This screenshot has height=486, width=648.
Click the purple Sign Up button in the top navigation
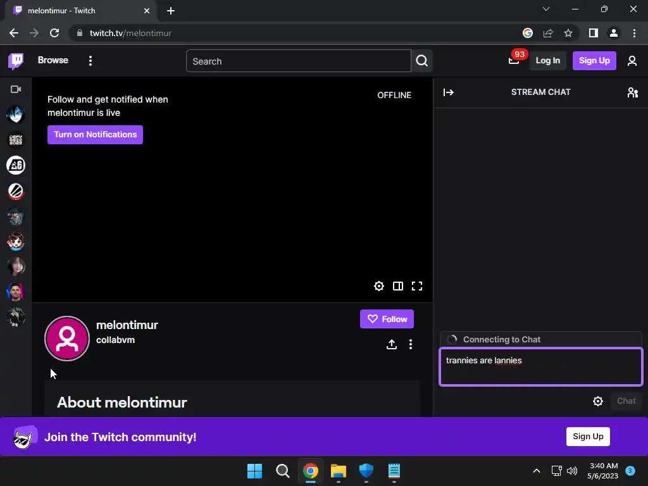click(x=594, y=61)
